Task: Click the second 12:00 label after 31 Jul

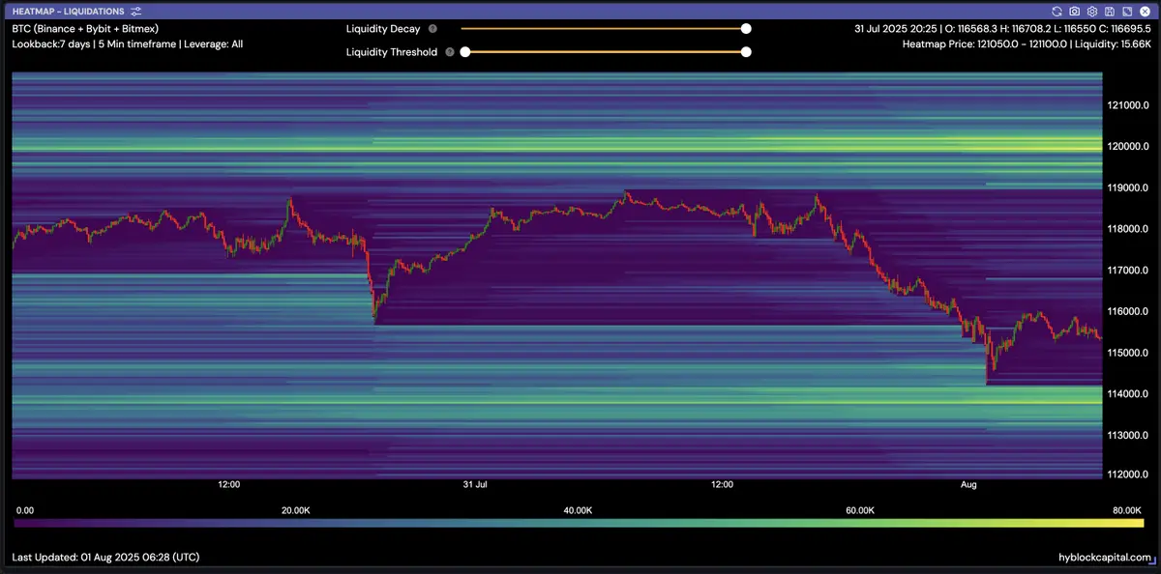Action: (x=722, y=484)
